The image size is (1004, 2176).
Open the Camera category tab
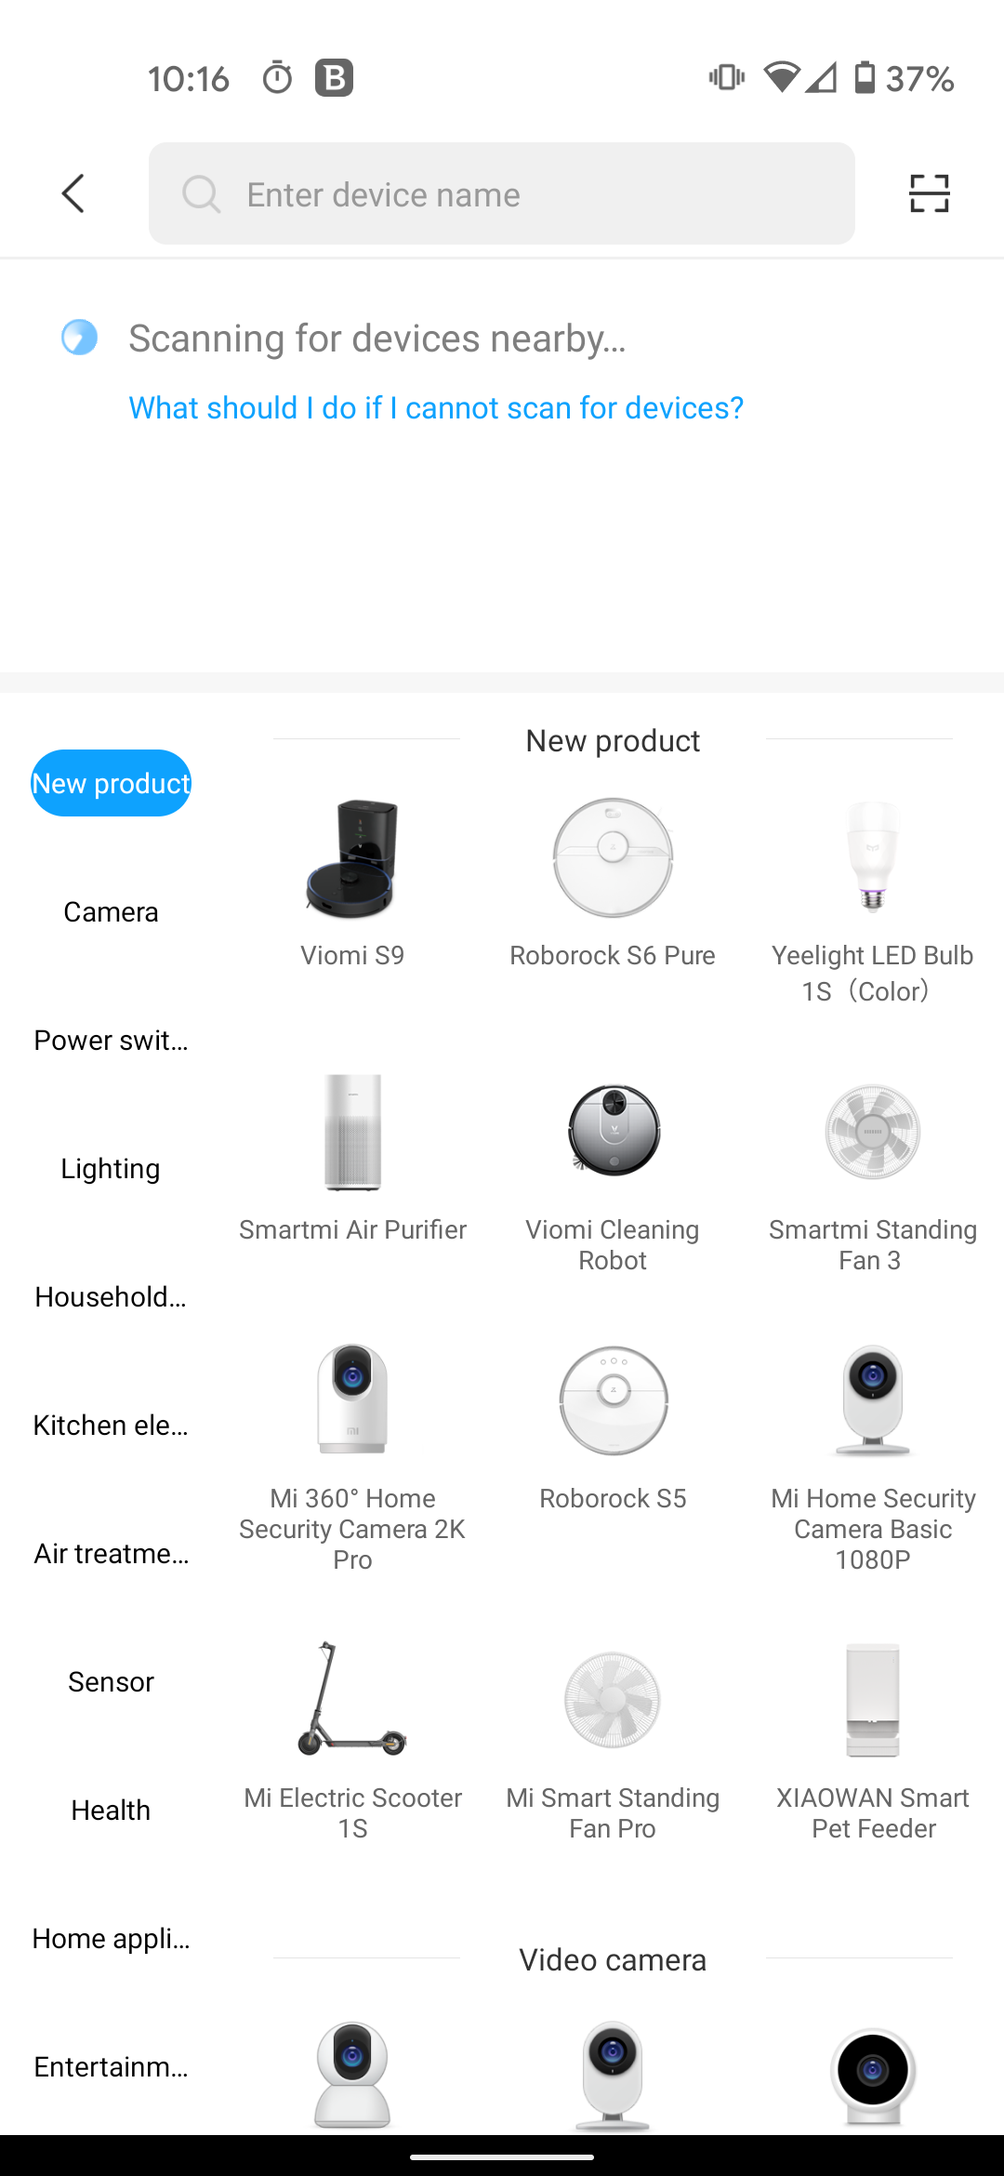111,912
